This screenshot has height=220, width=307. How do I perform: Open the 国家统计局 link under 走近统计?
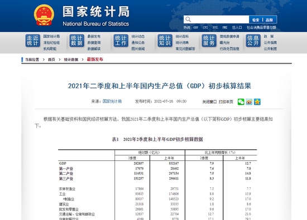[51, 36]
